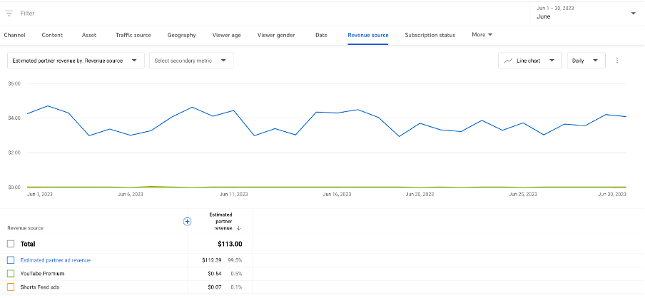
Task: Toggle the Shorts Feed ads checkbox
Action: [x=11, y=287]
